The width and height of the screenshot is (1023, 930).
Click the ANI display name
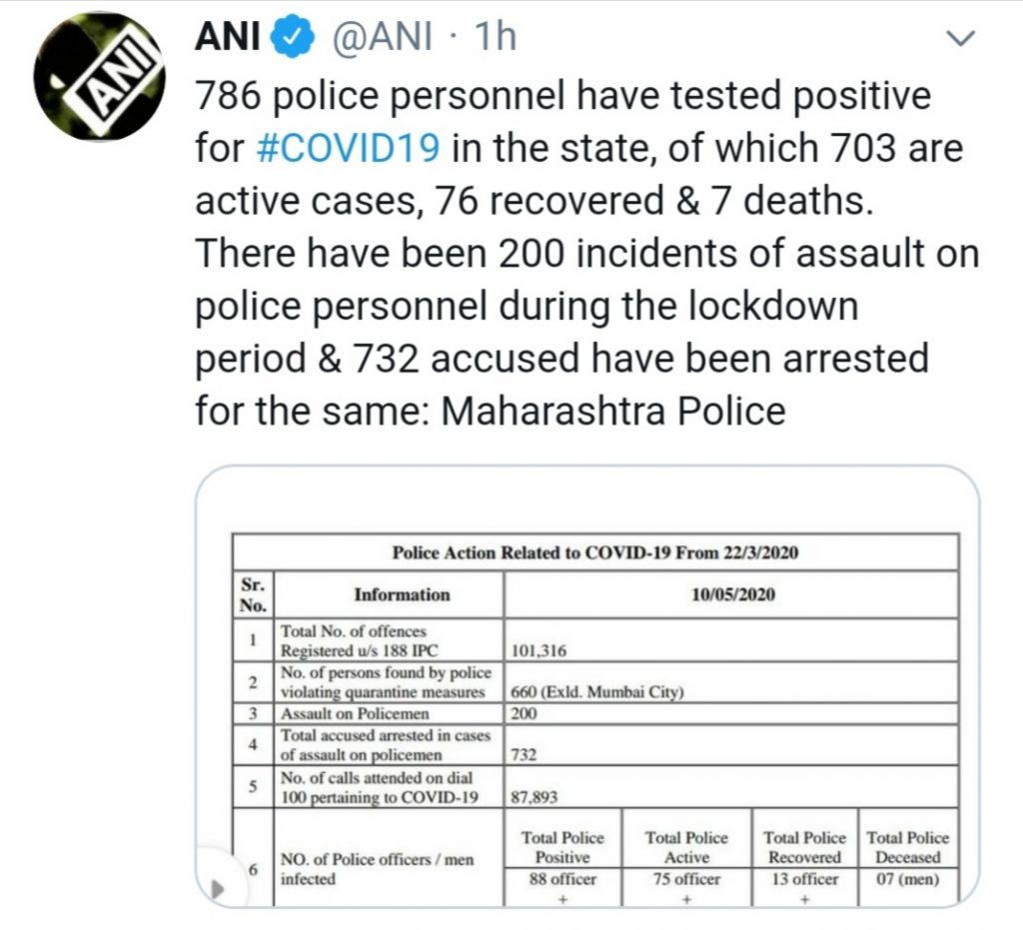pos(229,38)
